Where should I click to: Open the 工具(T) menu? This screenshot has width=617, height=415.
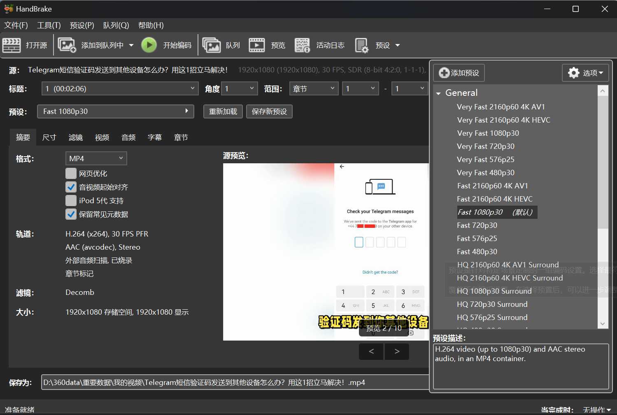(49, 26)
